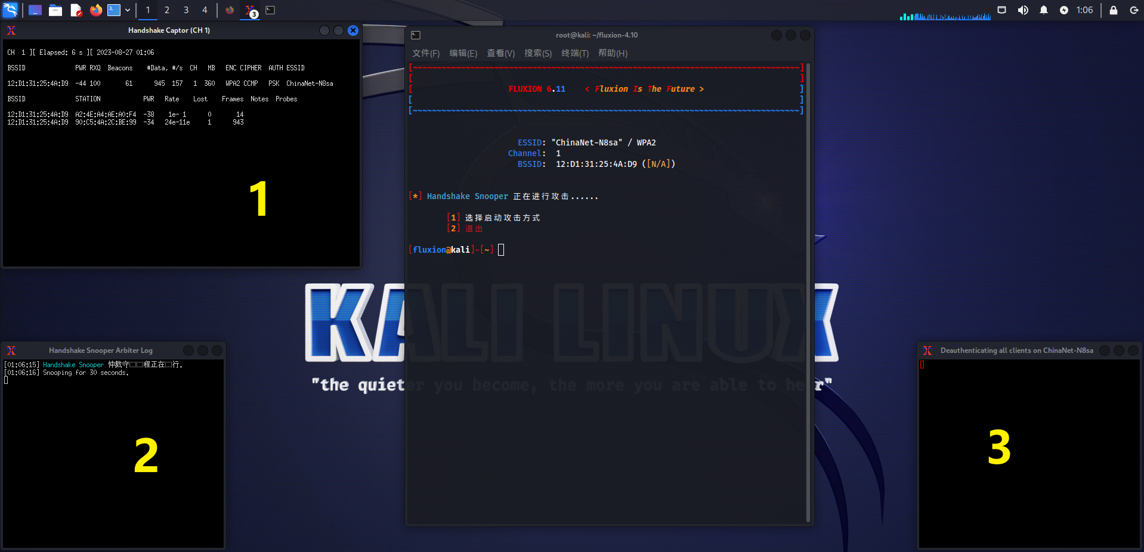Image resolution: width=1144 pixels, height=552 pixels.
Task: Open the file manager from the panel
Action: [x=55, y=10]
